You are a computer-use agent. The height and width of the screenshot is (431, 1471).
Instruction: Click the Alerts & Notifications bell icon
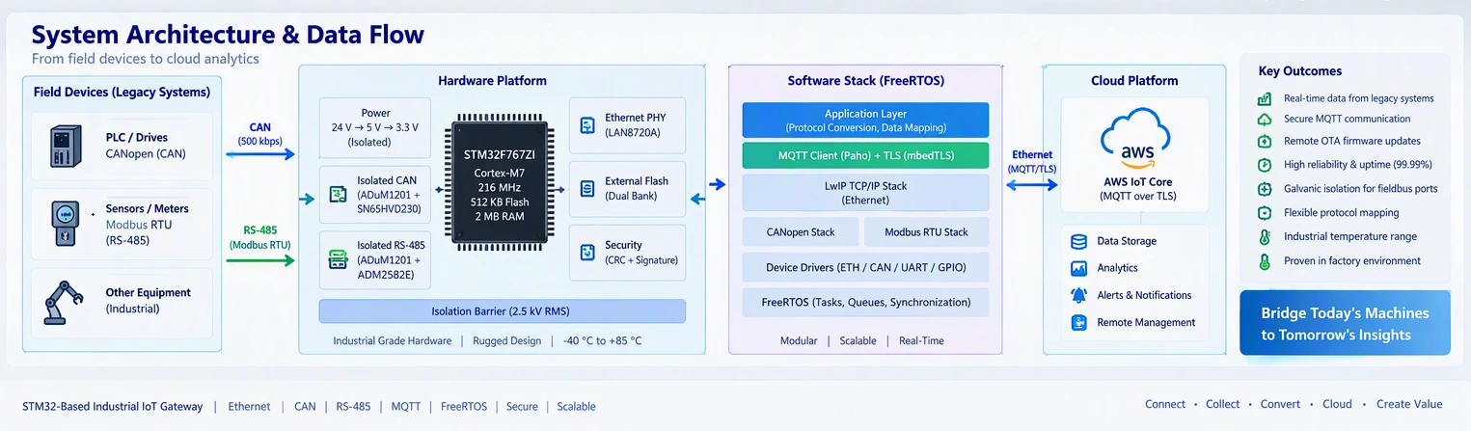1079,295
